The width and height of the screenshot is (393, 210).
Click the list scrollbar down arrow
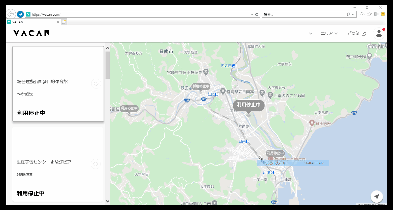(x=107, y=201)
